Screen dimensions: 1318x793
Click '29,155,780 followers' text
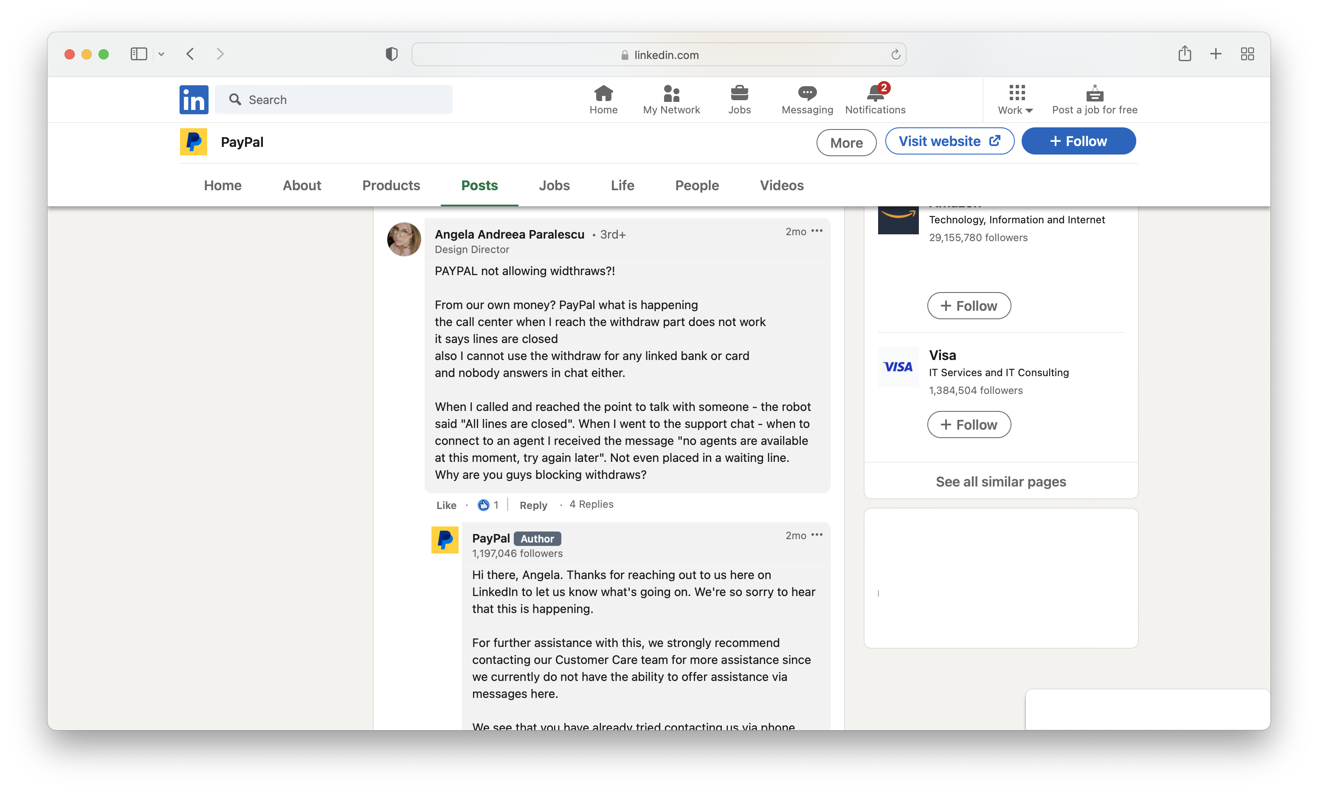click(x=978, y=237)
